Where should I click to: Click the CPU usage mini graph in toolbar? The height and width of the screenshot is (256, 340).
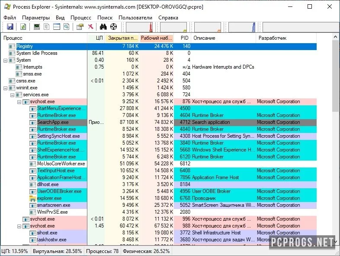point(139,27)
